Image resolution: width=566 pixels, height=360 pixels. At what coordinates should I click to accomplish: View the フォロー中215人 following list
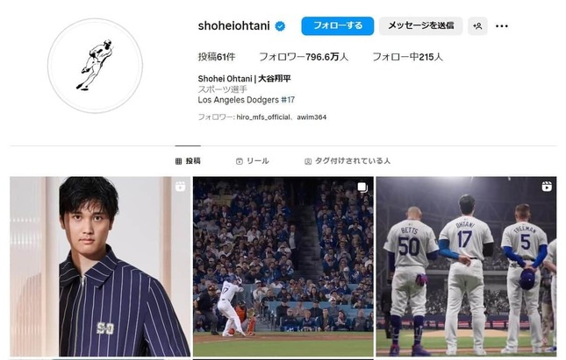coord(407,57)
